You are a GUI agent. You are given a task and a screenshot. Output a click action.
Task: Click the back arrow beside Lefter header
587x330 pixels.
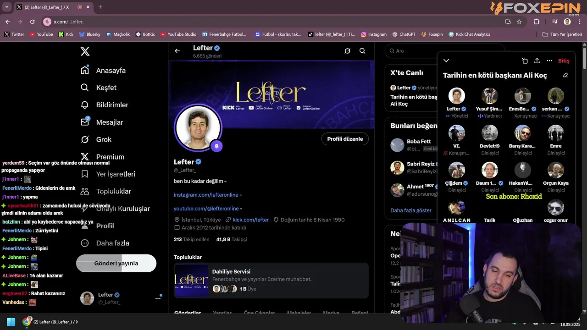[x=177, y=51]
